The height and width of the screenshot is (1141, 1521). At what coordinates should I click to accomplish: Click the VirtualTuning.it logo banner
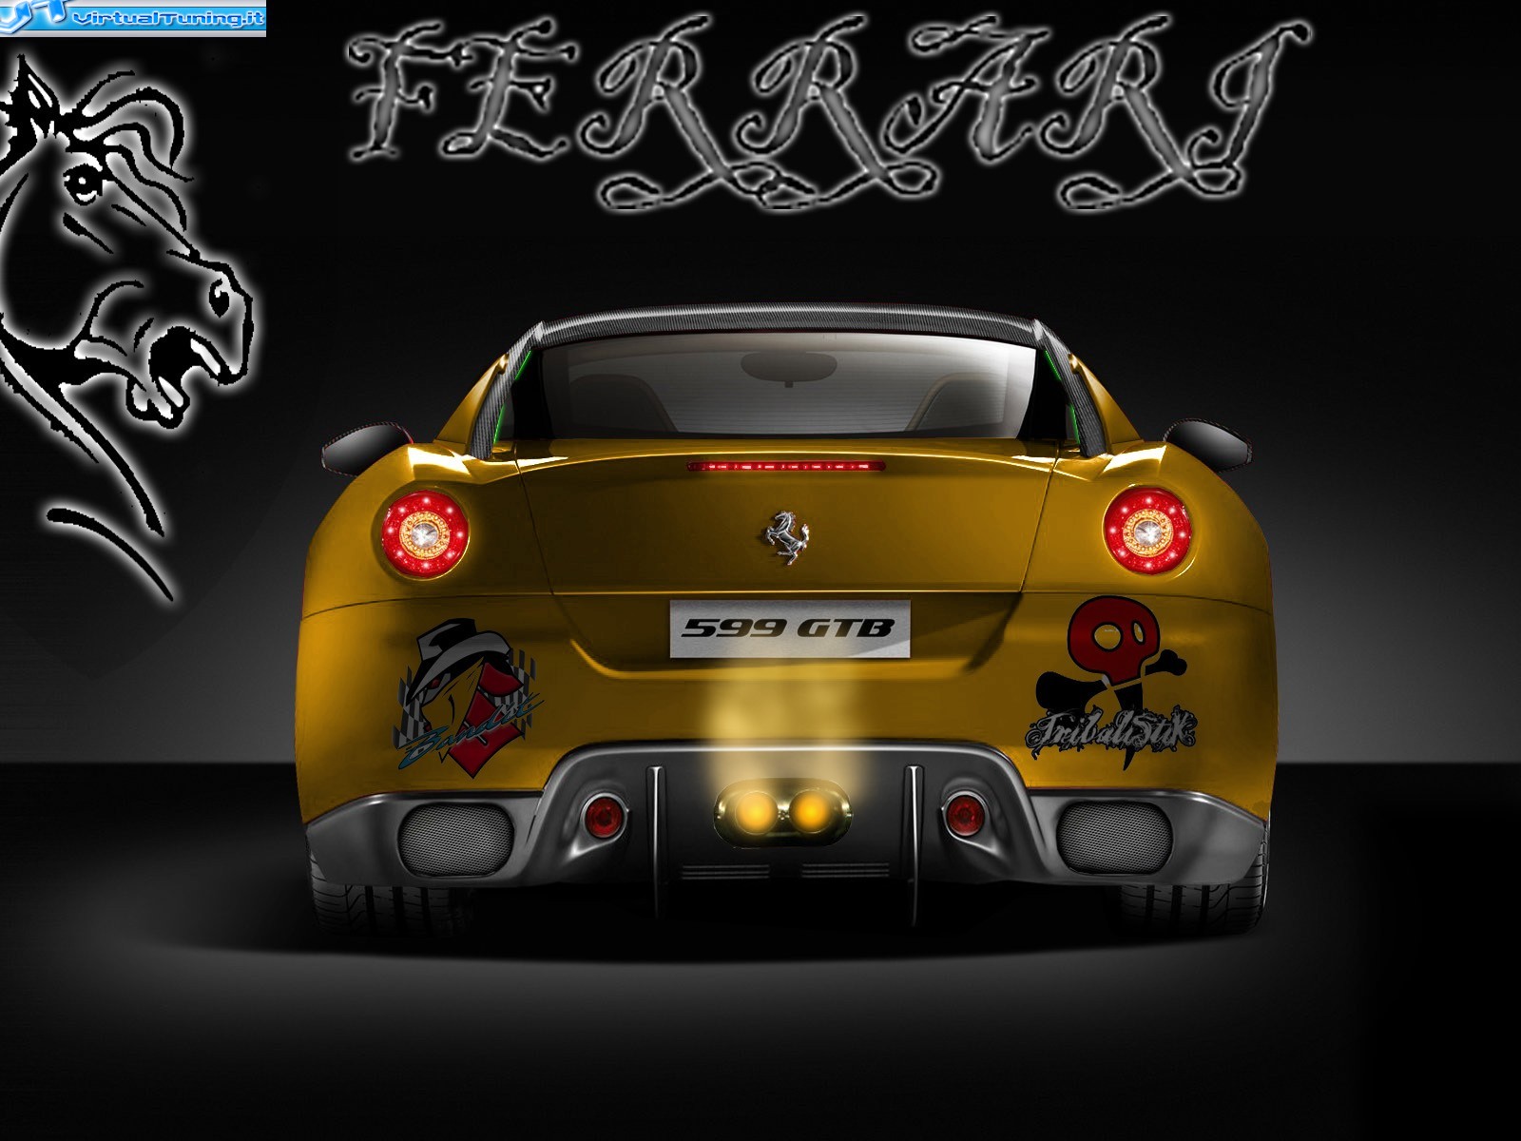(x=133, y=17)
